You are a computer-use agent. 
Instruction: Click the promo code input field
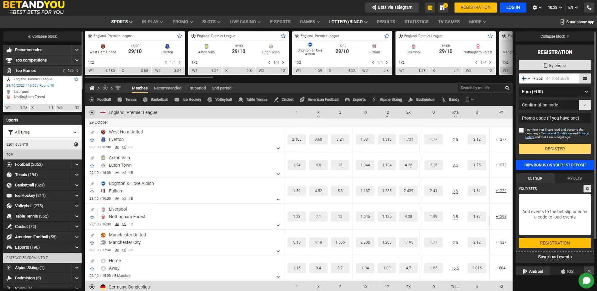click(554, 118)
